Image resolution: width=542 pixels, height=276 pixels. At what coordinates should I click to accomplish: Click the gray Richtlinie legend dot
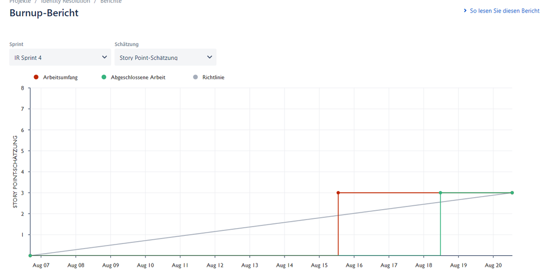196,77
